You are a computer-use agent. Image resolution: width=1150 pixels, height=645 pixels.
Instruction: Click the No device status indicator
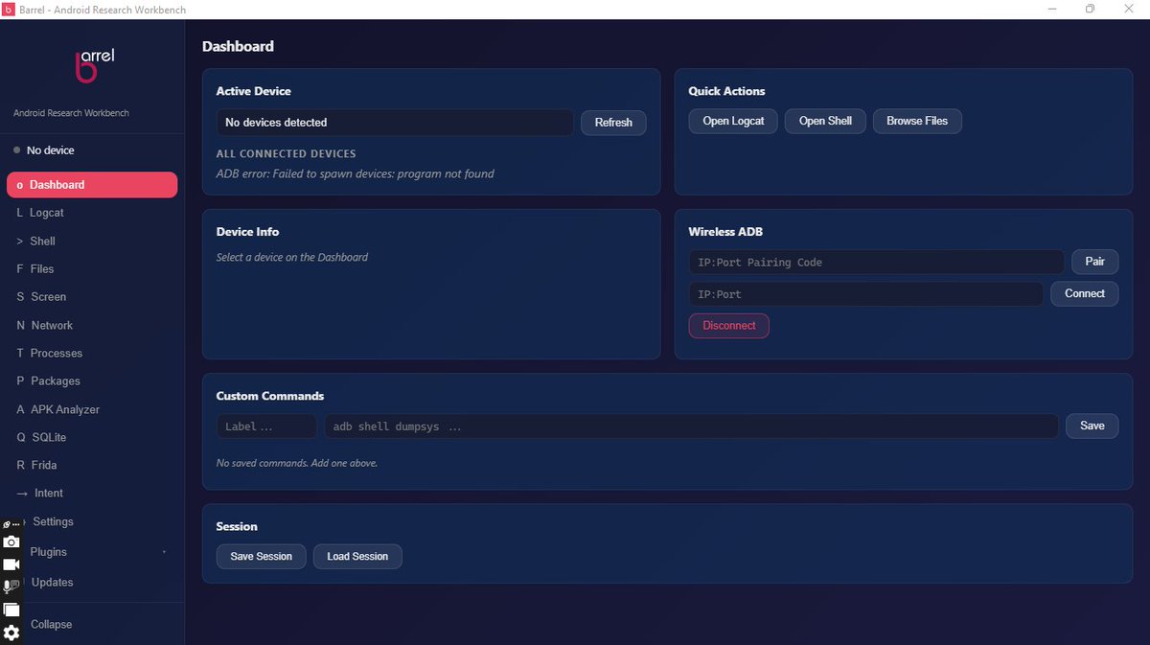44,150
